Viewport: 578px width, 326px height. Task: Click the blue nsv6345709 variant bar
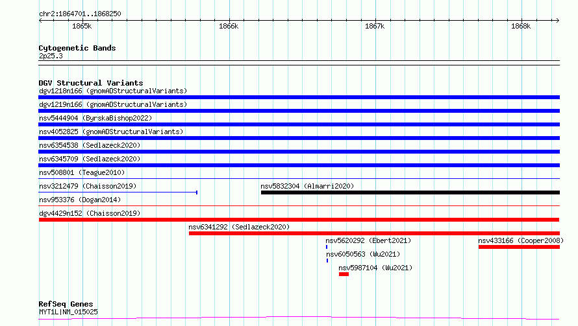tap(299, 165)
